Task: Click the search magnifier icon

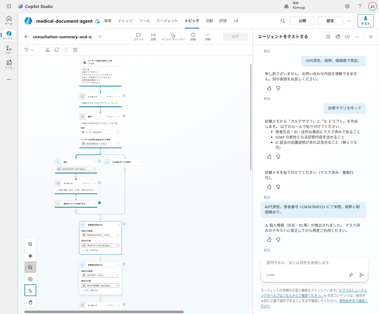Action: [283, 21]
